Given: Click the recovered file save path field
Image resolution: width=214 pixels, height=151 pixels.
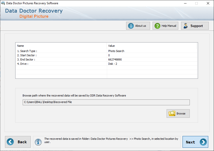Looking at the screenshot, I should pyautogui.click(x=106, y=102).
